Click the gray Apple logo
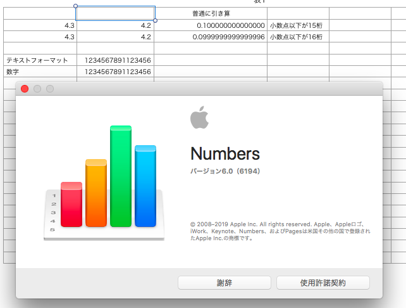The height and width of the screenshot is (308, 406). coord(199,117)
